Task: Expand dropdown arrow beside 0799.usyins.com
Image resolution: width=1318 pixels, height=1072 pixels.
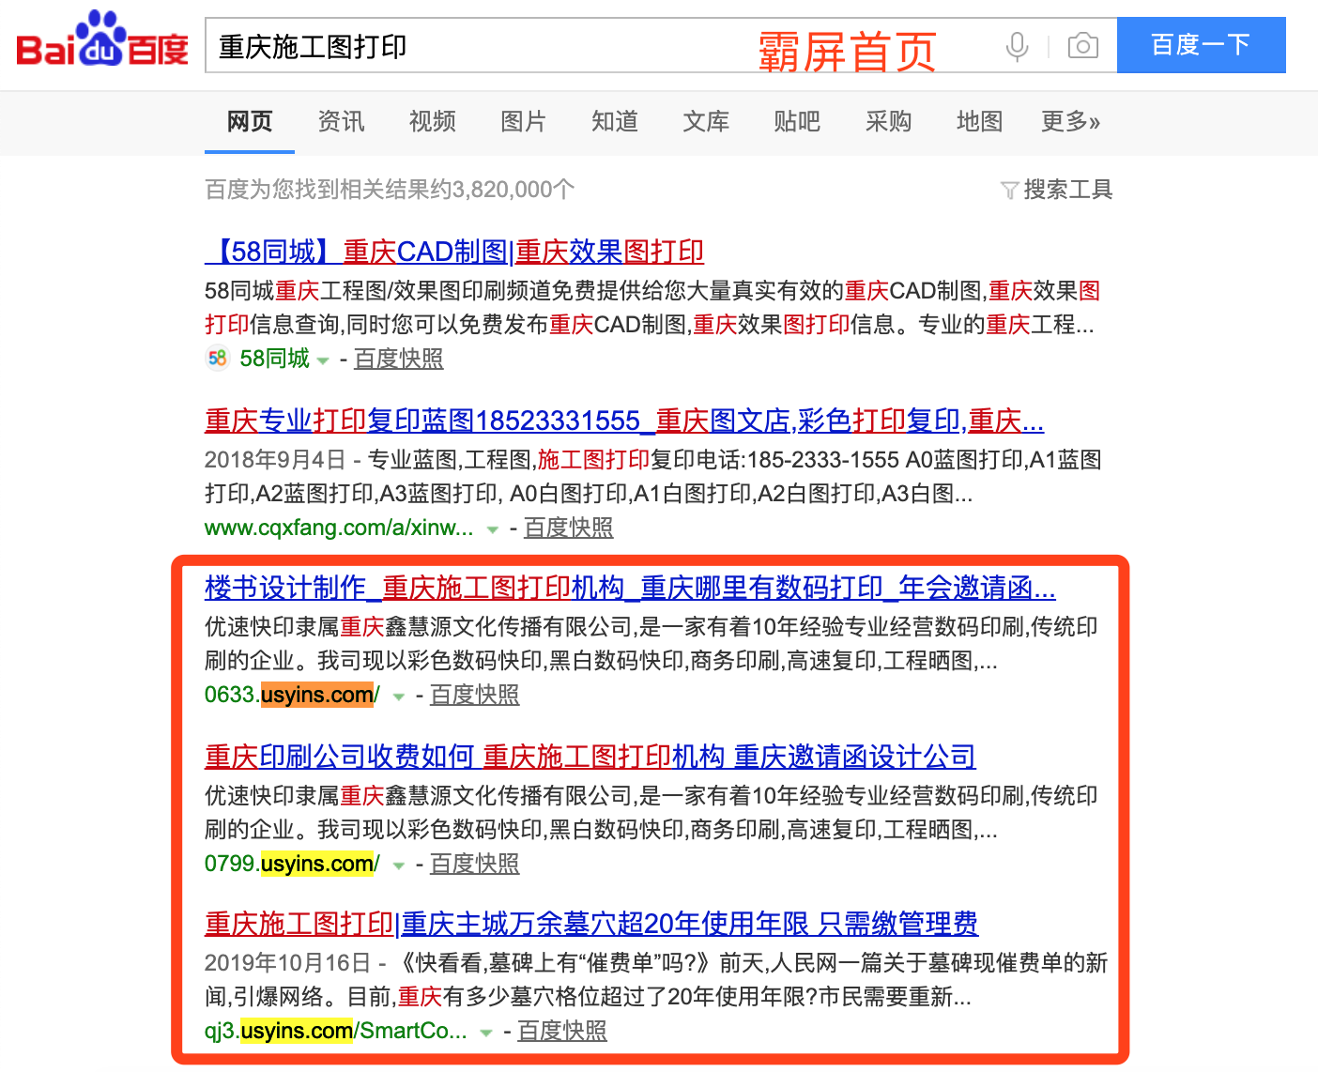Action: pos(398,865)
